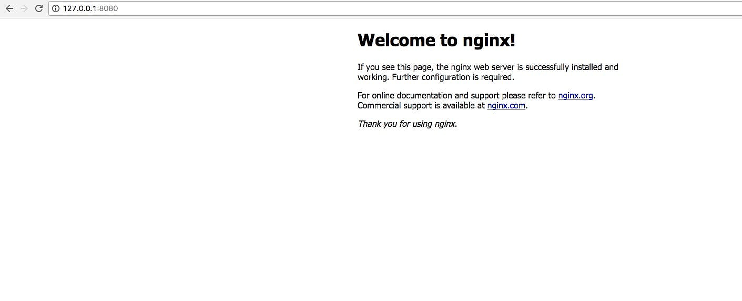Click the italic "Thank you for using nginx." line

[407, 124]
